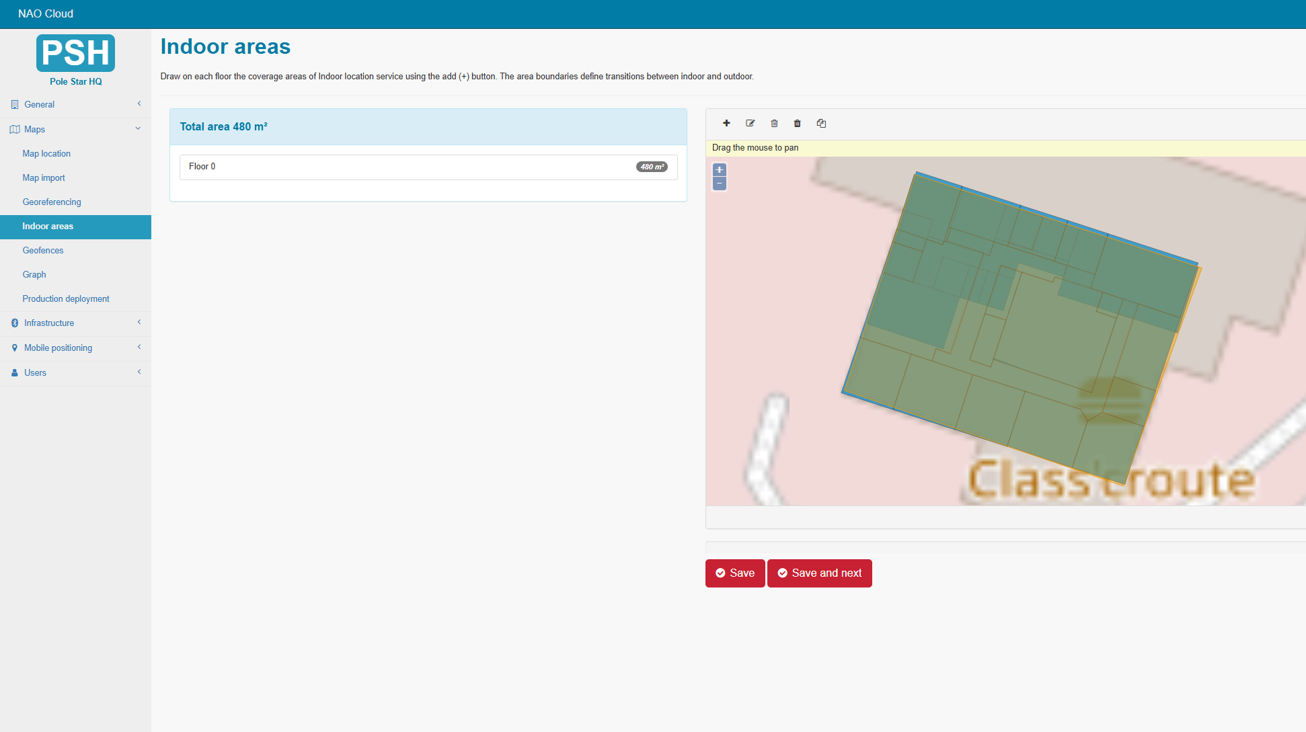Screen dimensions: 1306x732
Task: Click the outlined trash delete icon
Action: (x=774, y=123)
